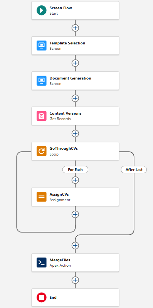Open the MergeFiles node title

60,260
